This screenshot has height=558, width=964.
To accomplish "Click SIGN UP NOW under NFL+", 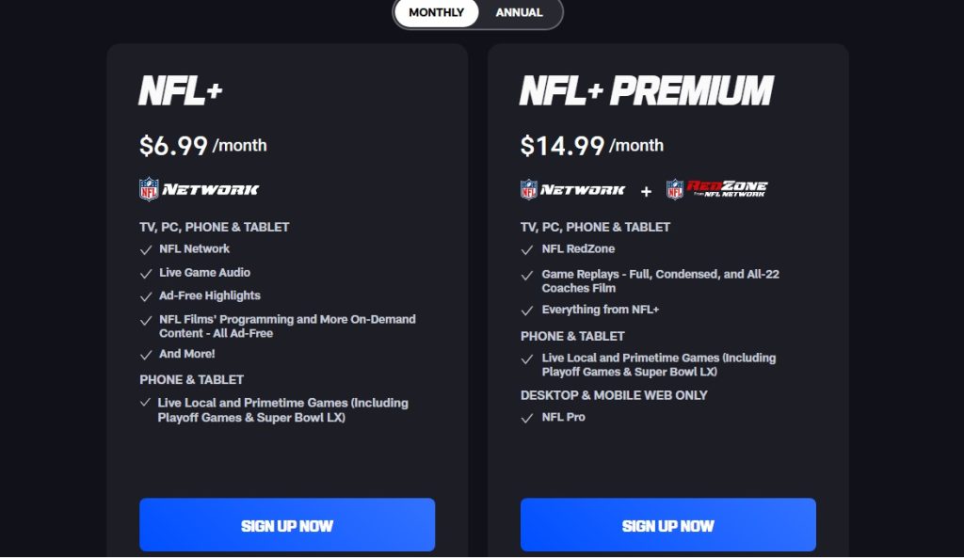I will point(287,525).
